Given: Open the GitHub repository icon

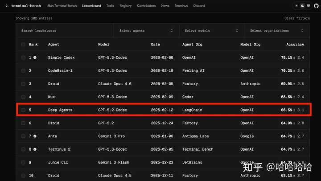Looking at the screenshot, I should point(316,6).
